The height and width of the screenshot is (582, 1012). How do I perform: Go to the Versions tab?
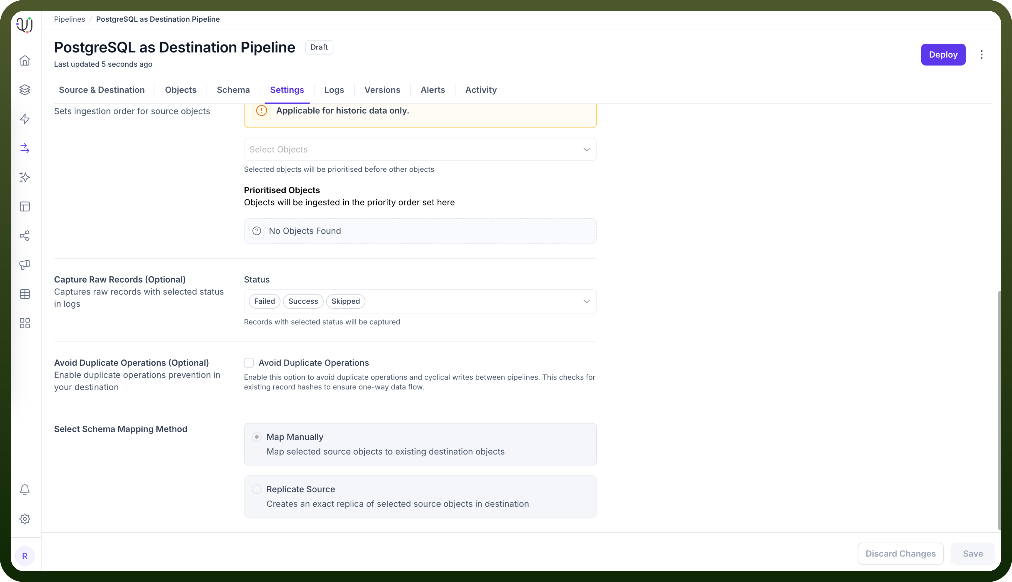382,90
